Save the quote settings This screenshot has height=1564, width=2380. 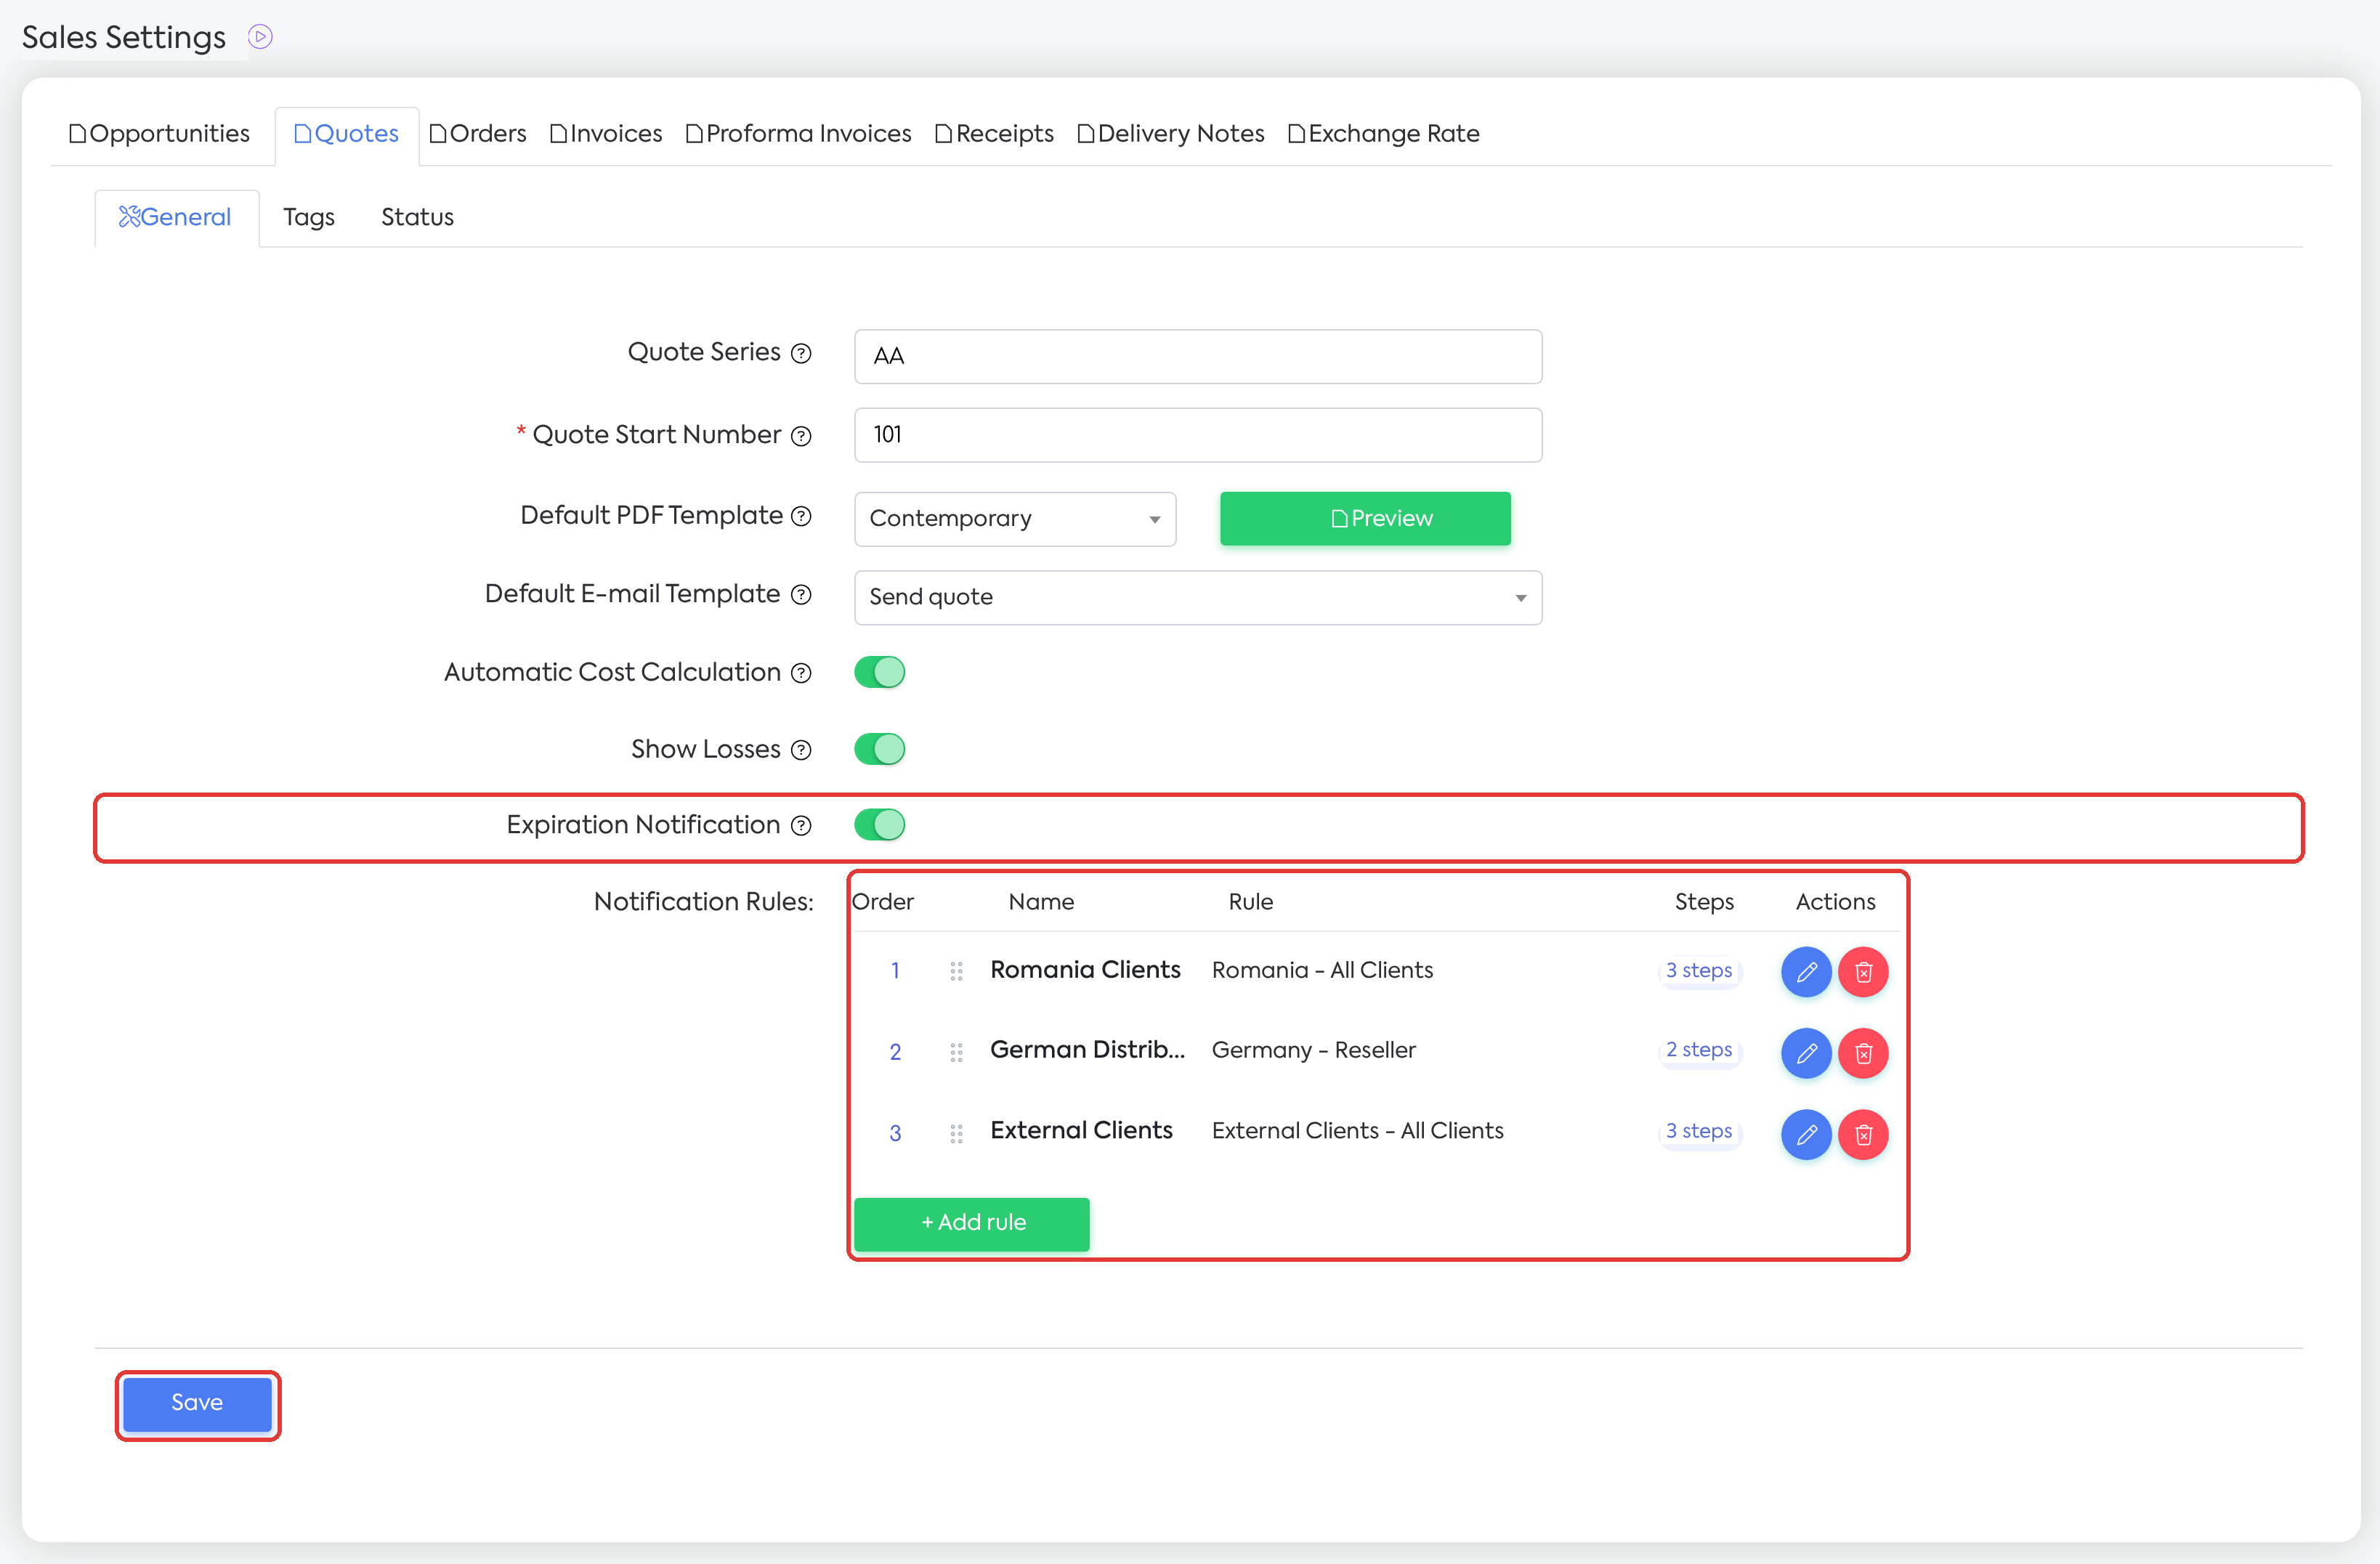click(197, 1404)
